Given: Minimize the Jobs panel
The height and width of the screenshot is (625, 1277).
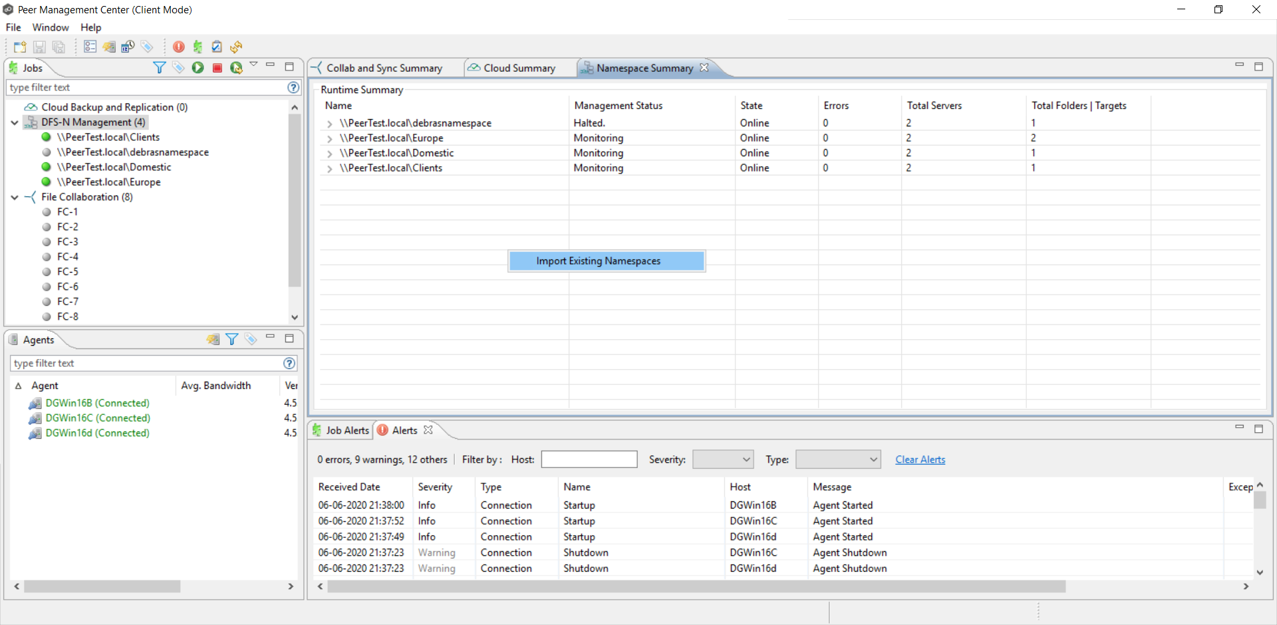Looking at the screenshot, I should click(x=270, y=64).
